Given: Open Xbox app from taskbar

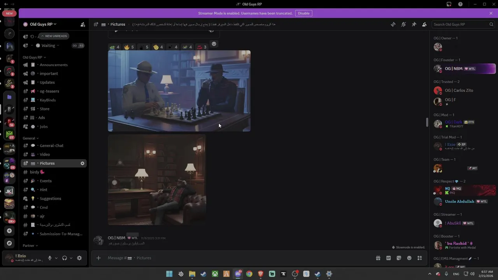Looking at the screenshot, I should click(x=215, y=274).
